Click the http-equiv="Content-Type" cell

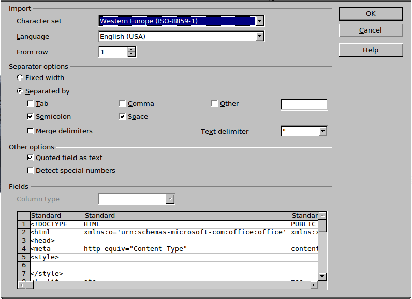tap(187, 249)
